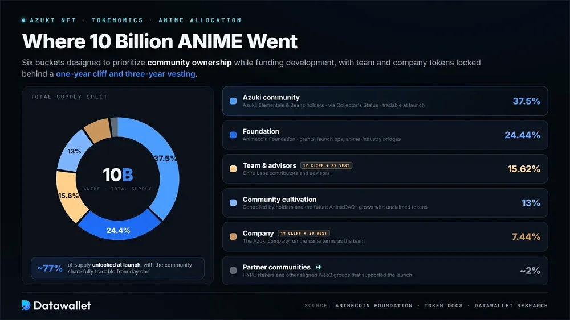570x320 pixels.
Task: Select the Azuki community color swatch
Action: [x=233, y=101]
